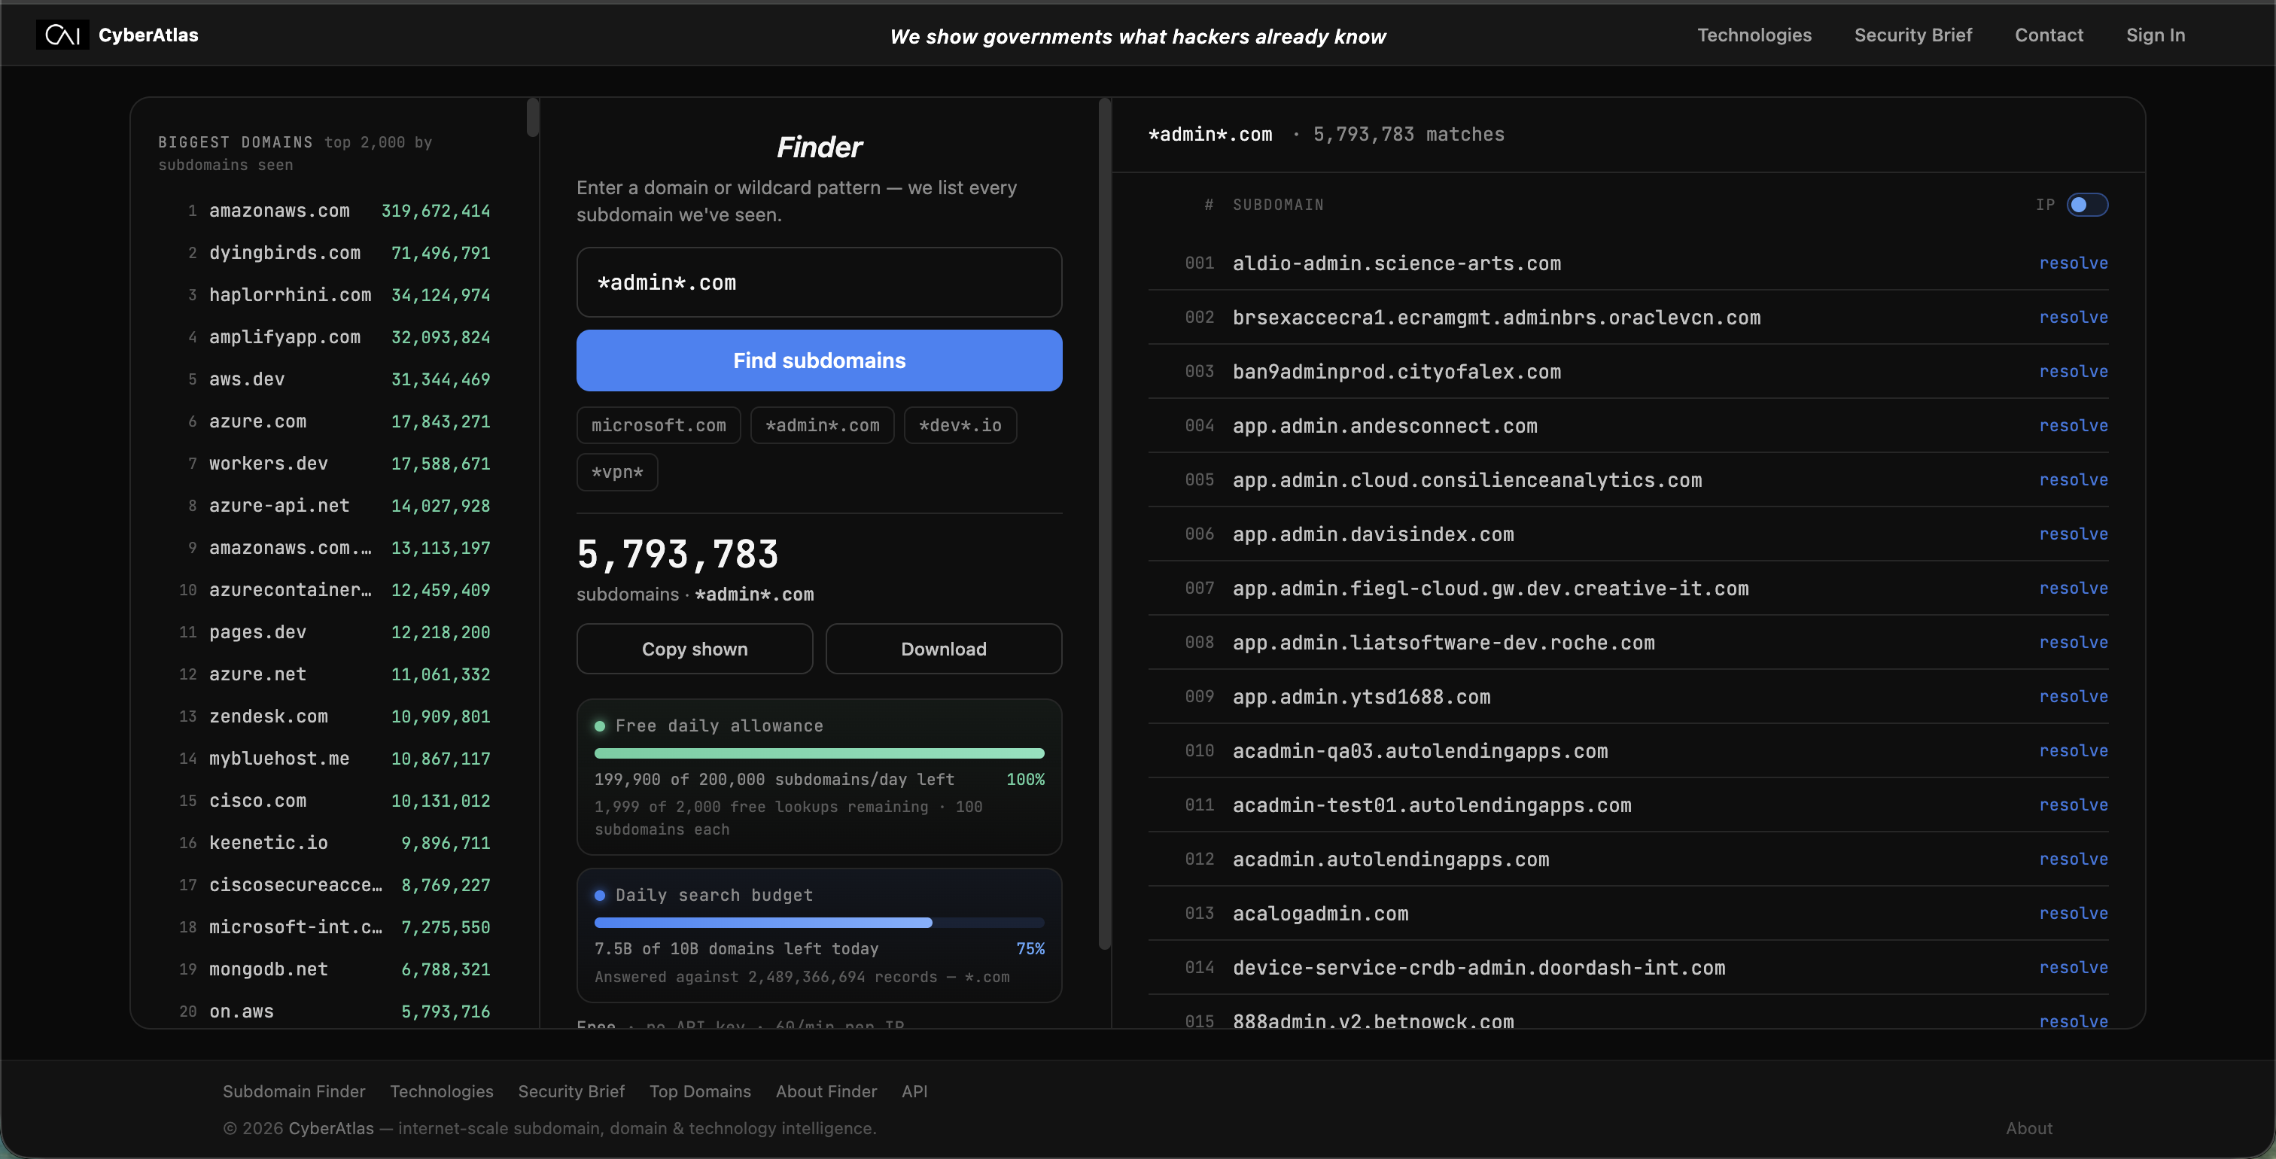2276x1159 pixels.
Task: Open Top Domains footer link
Action: click(x=700, y=1092)
